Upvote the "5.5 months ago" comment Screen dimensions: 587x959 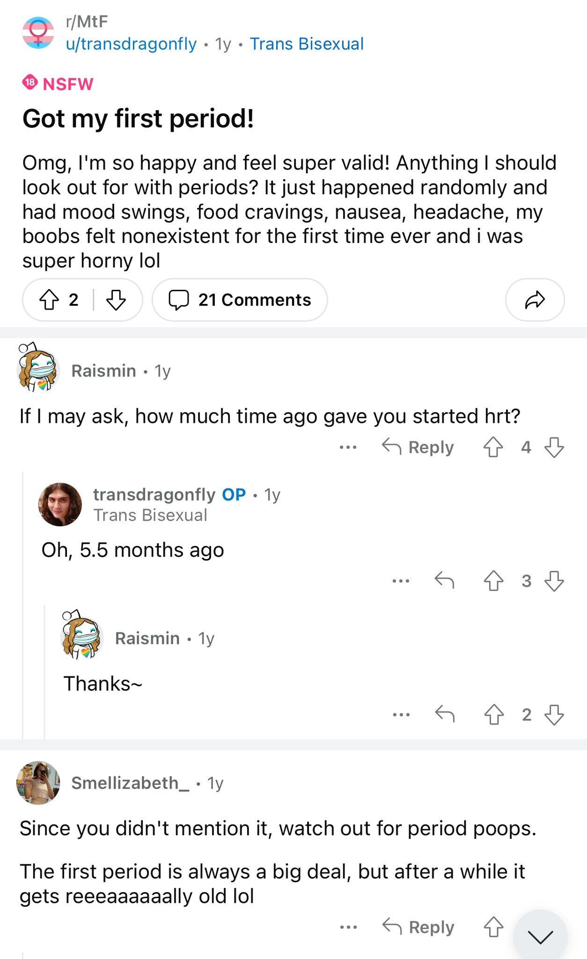tap(493, 581)
